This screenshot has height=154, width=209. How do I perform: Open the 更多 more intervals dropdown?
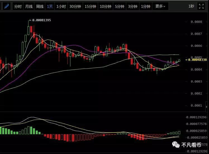coord(160,6)
